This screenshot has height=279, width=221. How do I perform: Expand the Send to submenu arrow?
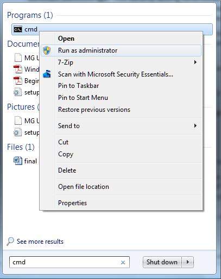click(x=195, y=125)
